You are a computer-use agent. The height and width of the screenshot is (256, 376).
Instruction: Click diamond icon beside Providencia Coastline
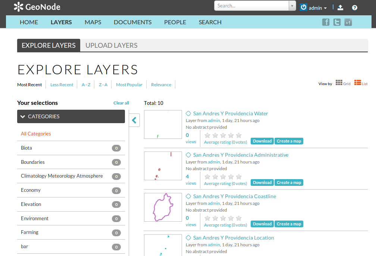188,196
